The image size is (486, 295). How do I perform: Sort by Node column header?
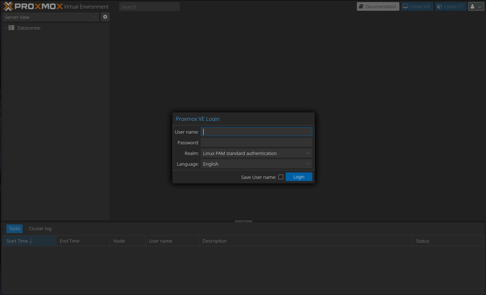pos(127,241)
